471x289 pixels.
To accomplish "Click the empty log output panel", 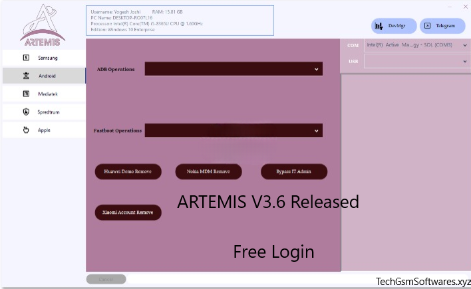I will (406, 173).
